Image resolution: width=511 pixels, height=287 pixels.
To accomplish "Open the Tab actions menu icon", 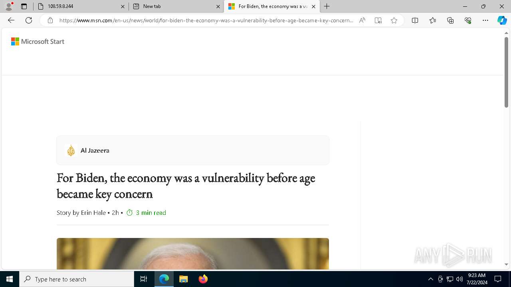I will click(24, 6).
